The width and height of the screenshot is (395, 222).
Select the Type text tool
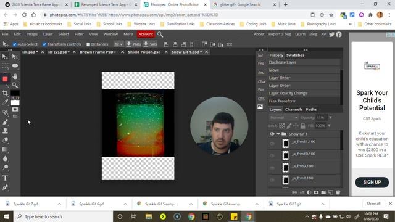pos(5,178)
